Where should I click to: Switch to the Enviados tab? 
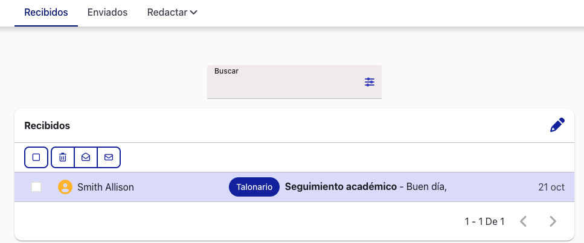[x=107, y=13]
